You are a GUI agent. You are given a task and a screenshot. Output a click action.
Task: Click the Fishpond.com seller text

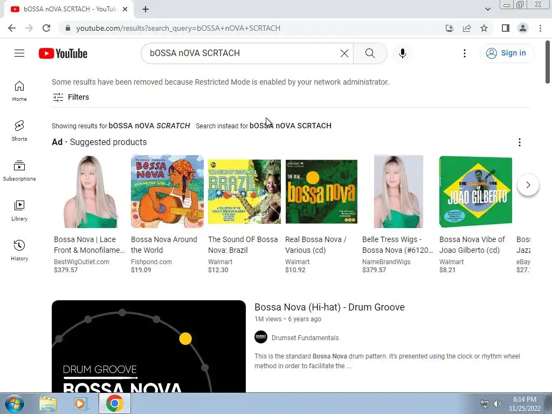coord(151,262)
